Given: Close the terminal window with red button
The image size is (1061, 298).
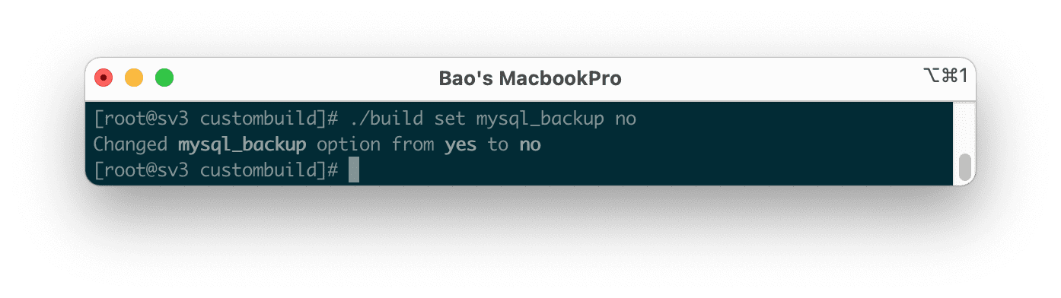Looking at the screenshot, I should tap(104, 78).
